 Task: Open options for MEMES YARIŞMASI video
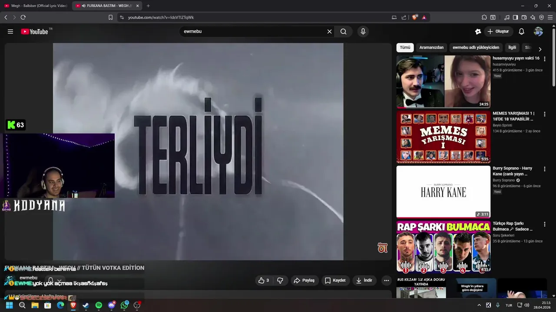pos(545,114)
